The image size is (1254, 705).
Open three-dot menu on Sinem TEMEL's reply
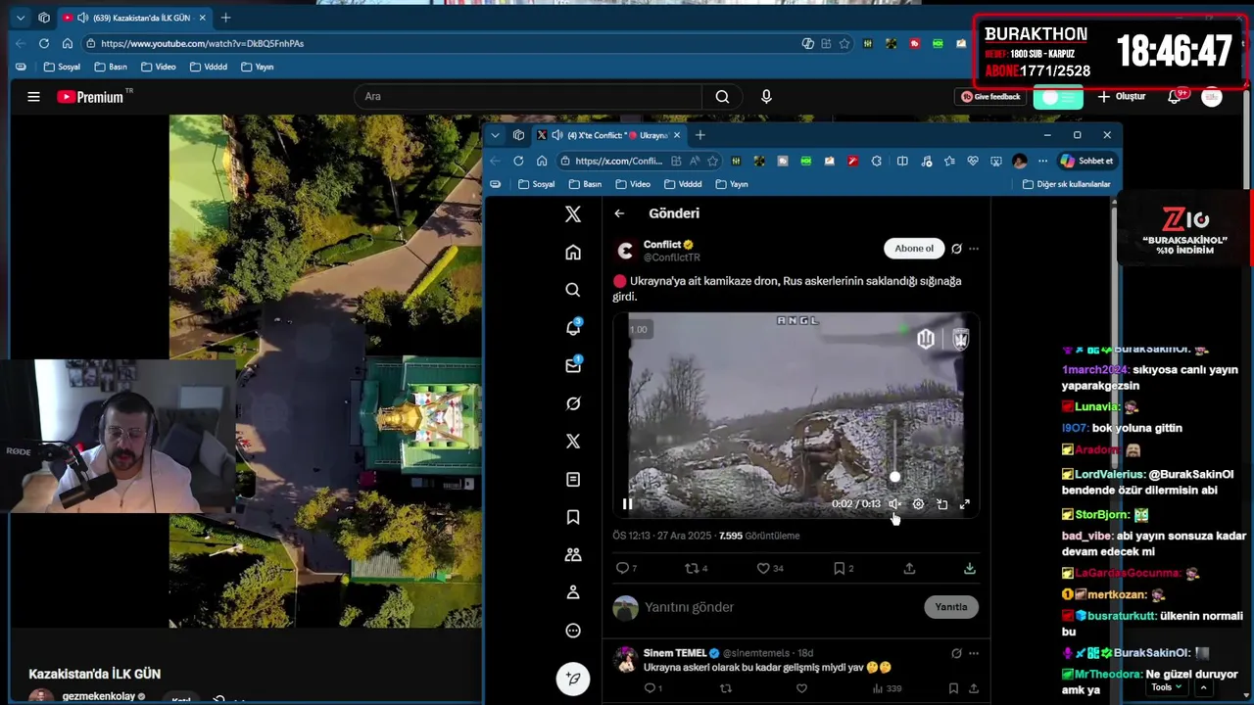coord(974,653)
